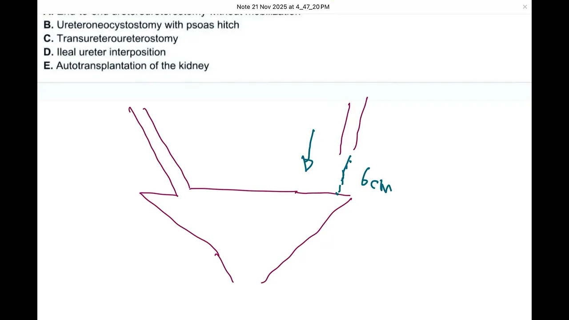
Task: Pick option D Ileal ureter interposition
Action: click(111, 52)
